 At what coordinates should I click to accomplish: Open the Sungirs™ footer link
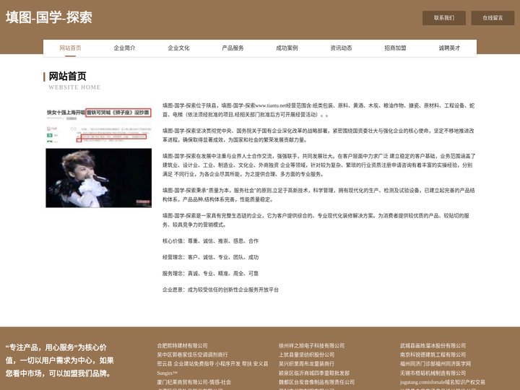click(x=167, y=373)
